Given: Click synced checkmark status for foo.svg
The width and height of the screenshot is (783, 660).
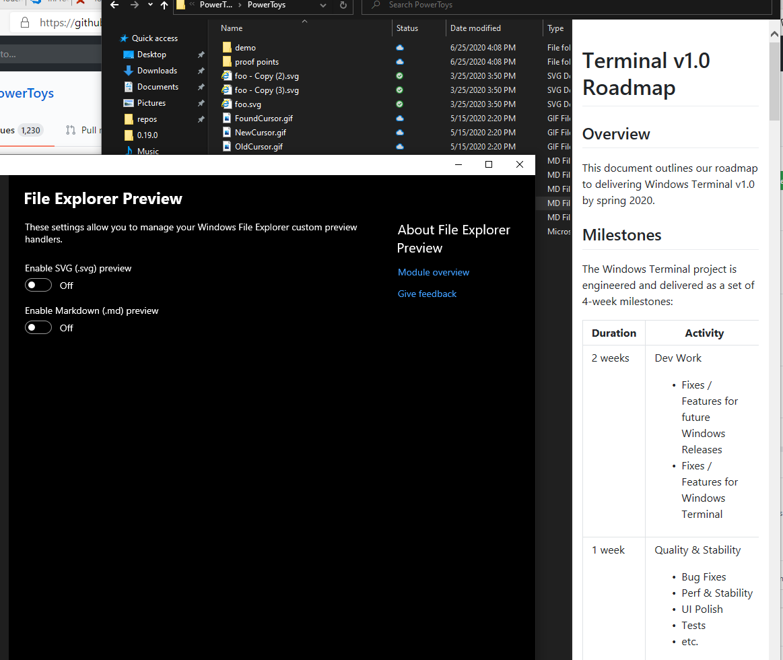Looking at the screenshot, I should [x=399, y=104].
